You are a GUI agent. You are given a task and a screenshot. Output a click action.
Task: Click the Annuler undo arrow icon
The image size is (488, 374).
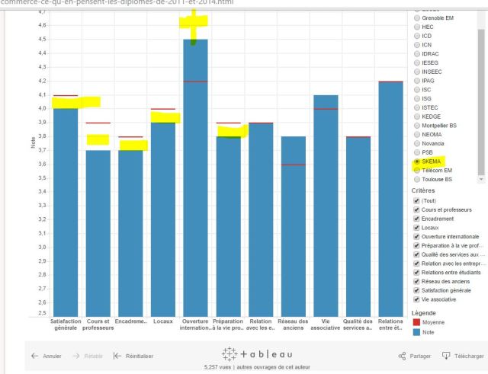click(34, 356)
